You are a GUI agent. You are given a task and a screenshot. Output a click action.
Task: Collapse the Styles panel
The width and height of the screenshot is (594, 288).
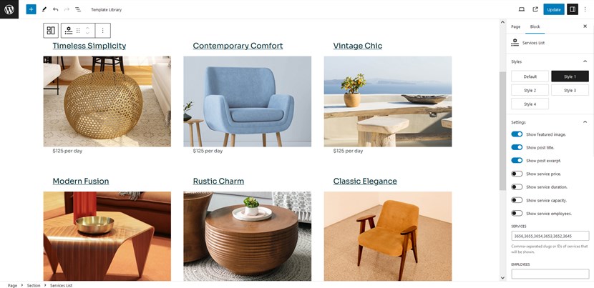pyautogui.click(x=585, y=61)
